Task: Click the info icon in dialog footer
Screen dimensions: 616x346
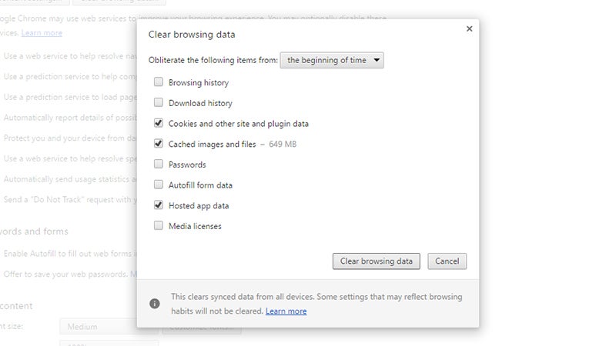Action: point(155,303)
